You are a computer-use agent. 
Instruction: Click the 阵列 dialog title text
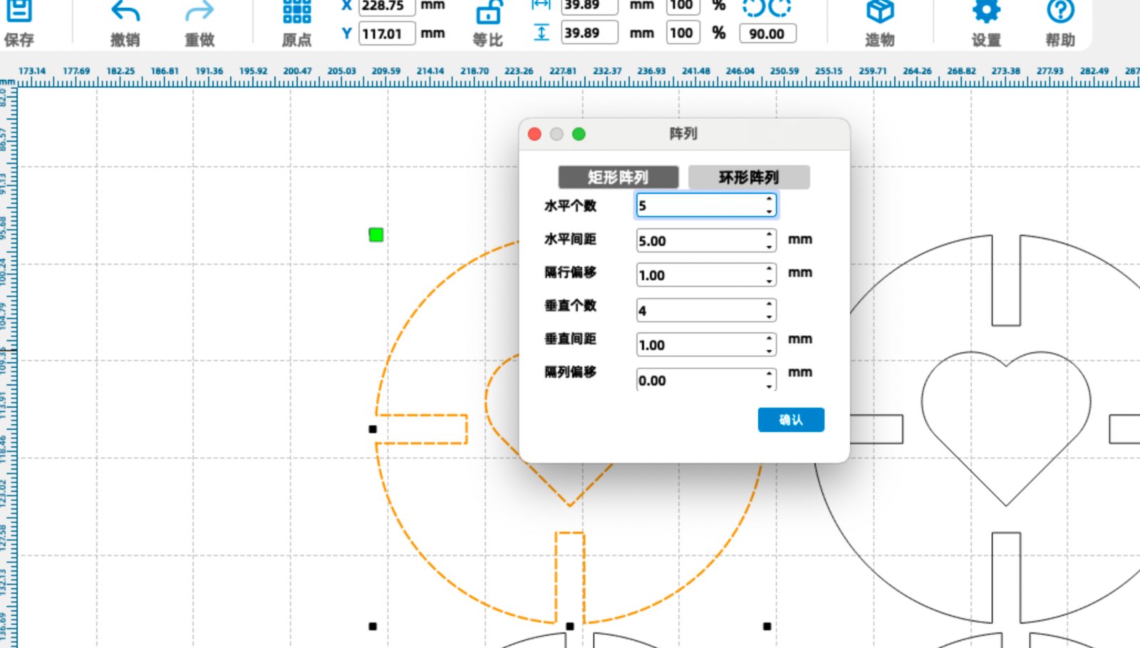(683, 133)
